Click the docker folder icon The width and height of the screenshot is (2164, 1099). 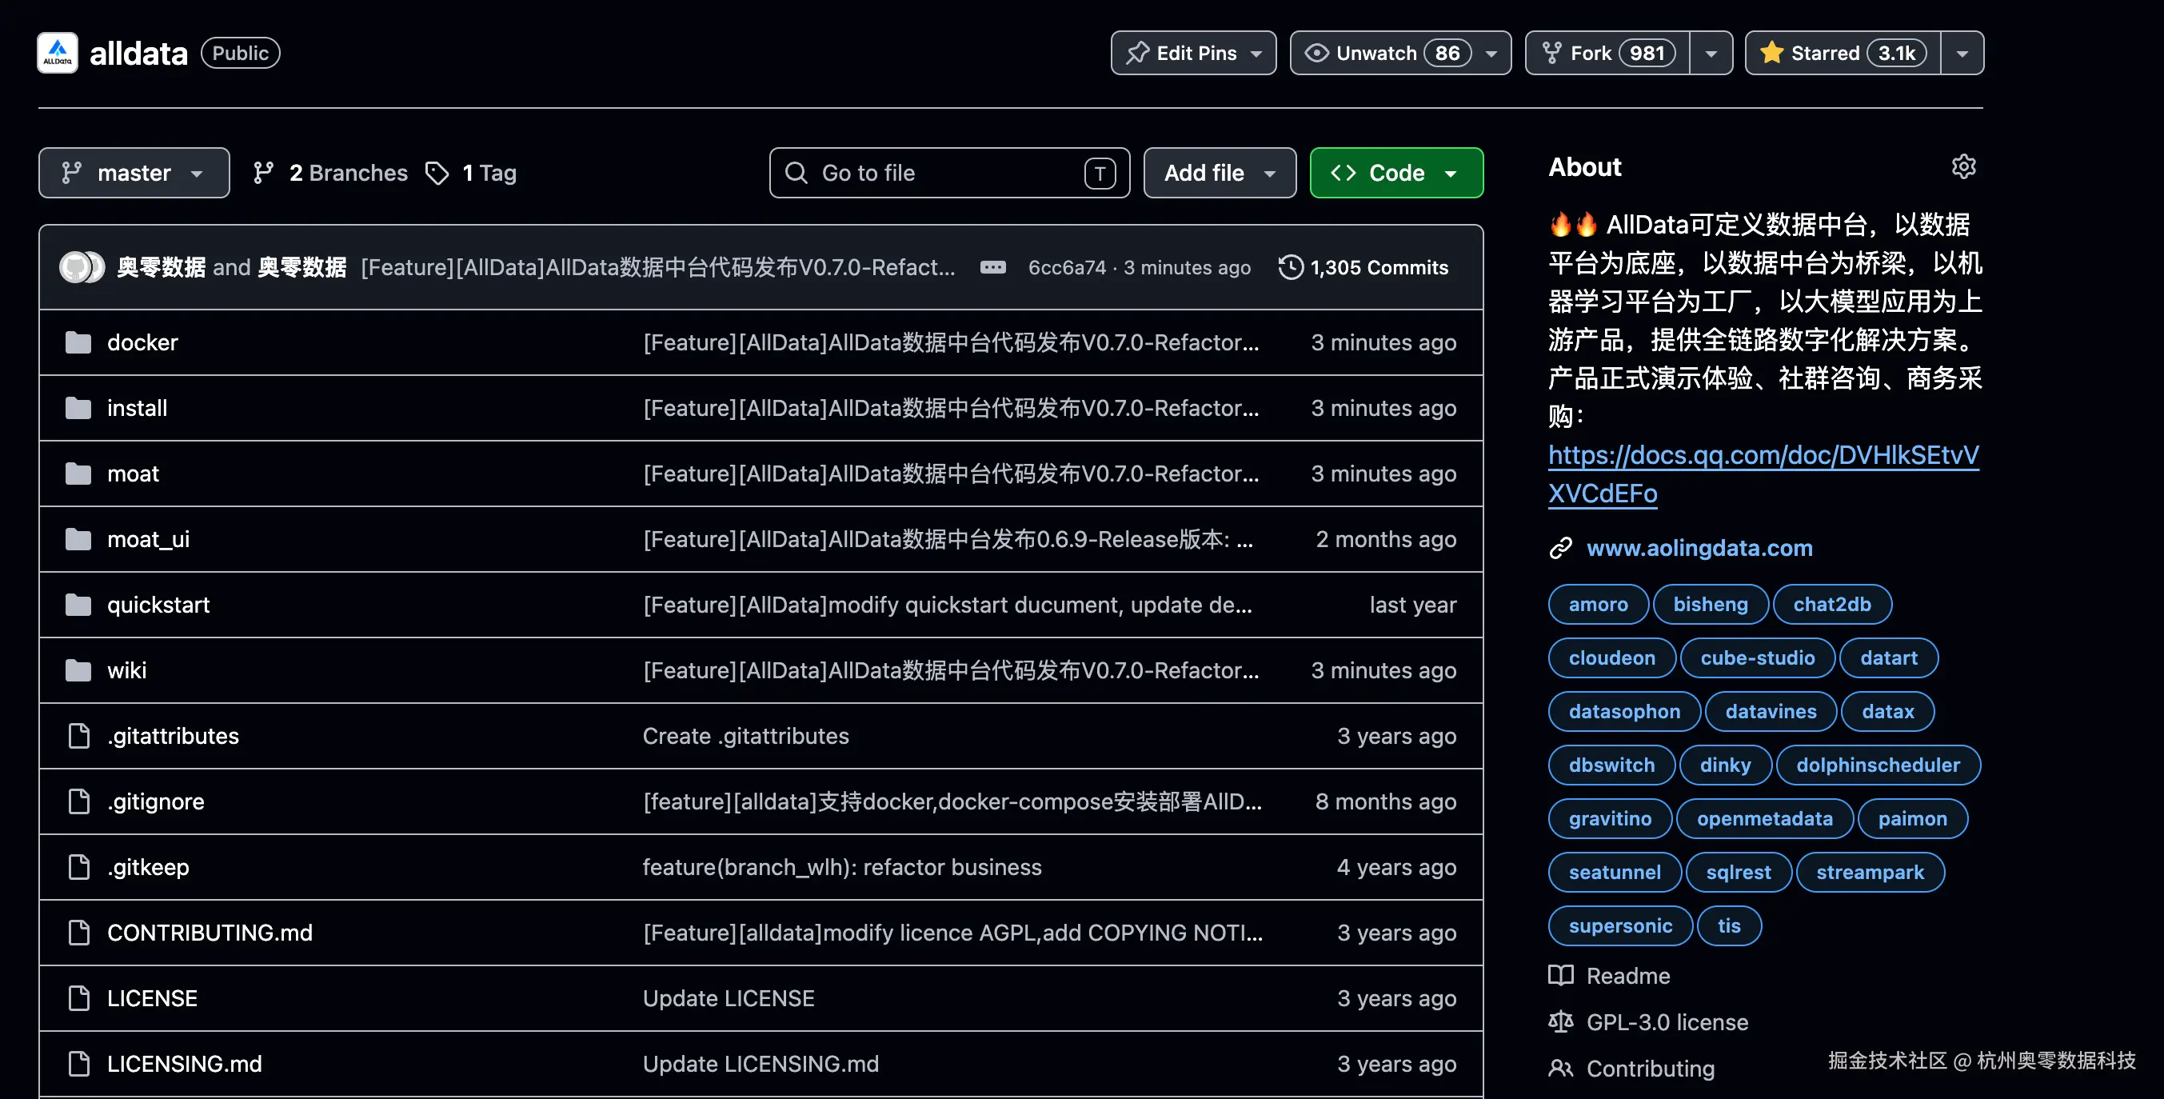tap(78, 342)
